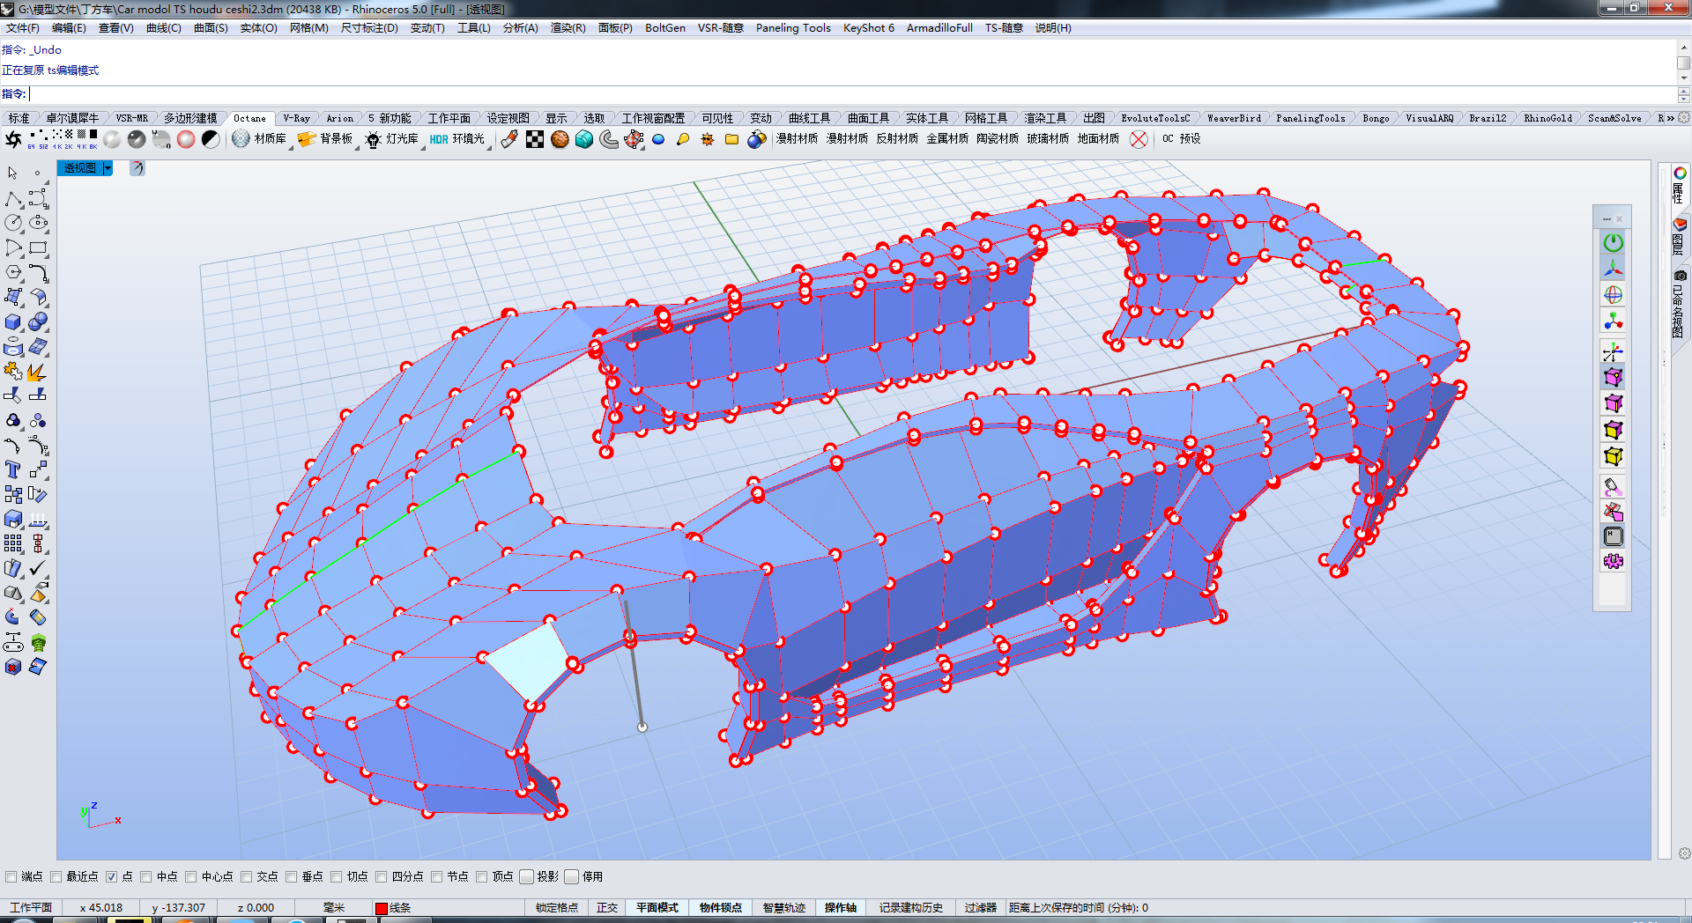Click the 灯光库 light bulb icon
Viewport: 1692px width, 923px height.
click(373, 139)
